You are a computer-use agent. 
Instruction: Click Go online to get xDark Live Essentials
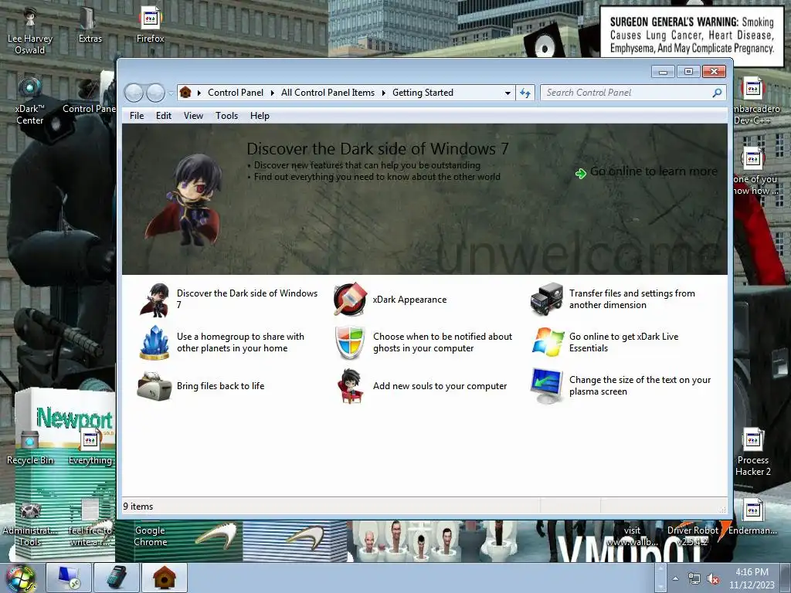coord(623,342)
